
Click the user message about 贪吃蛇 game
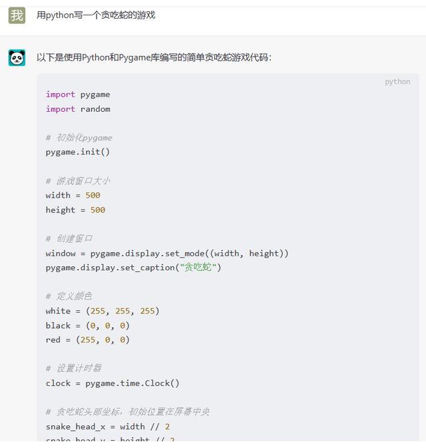tap(96, 15)
